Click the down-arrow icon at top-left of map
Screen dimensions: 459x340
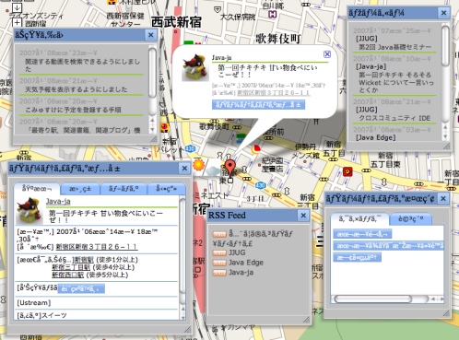[18, 7]
